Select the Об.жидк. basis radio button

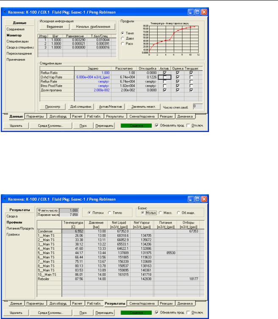(x=178, y=213)
